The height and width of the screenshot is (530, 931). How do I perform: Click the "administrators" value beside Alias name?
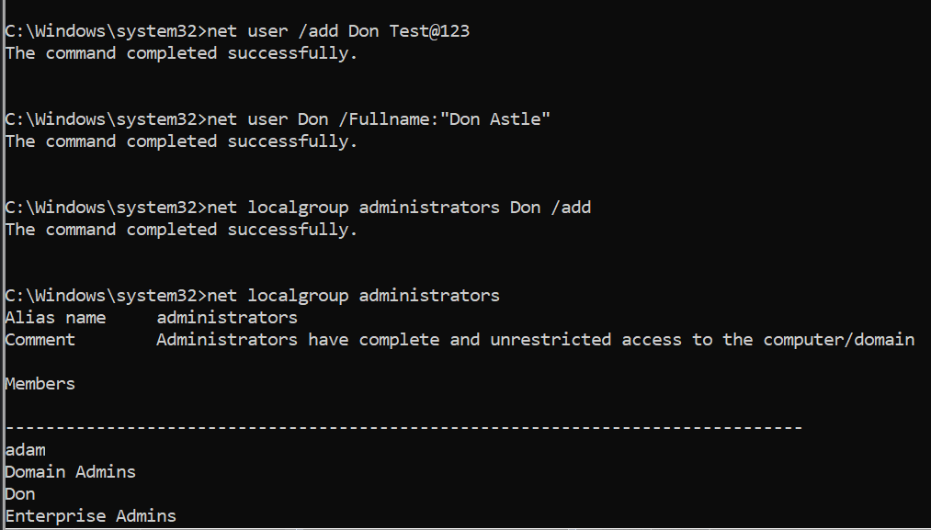point(227,318)
